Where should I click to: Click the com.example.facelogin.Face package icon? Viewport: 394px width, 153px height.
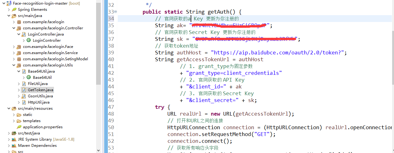coord(19,47)
